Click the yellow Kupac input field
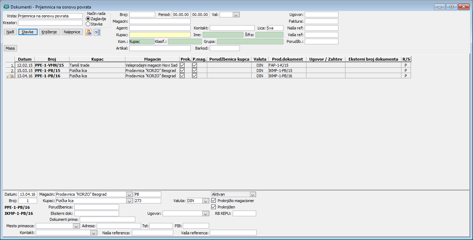Image resolution: width=473 pixels, height=240 pixels. [160, 35]
